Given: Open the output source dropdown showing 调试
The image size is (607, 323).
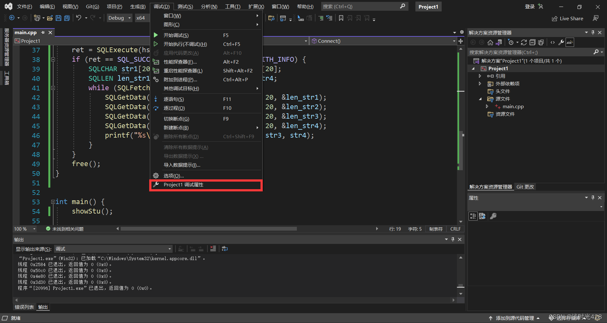Looking at the screenshot, I should pyautogui.click(x=113, y=249).
